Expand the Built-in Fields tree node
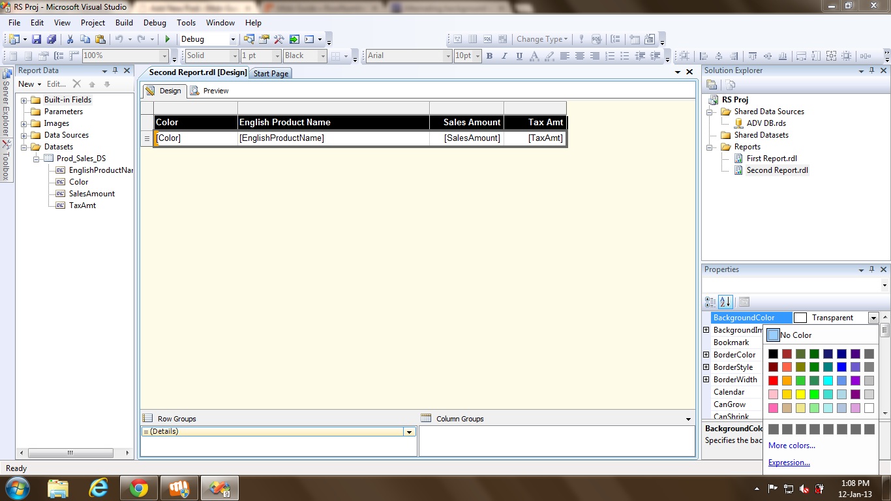 pos(24,100)
